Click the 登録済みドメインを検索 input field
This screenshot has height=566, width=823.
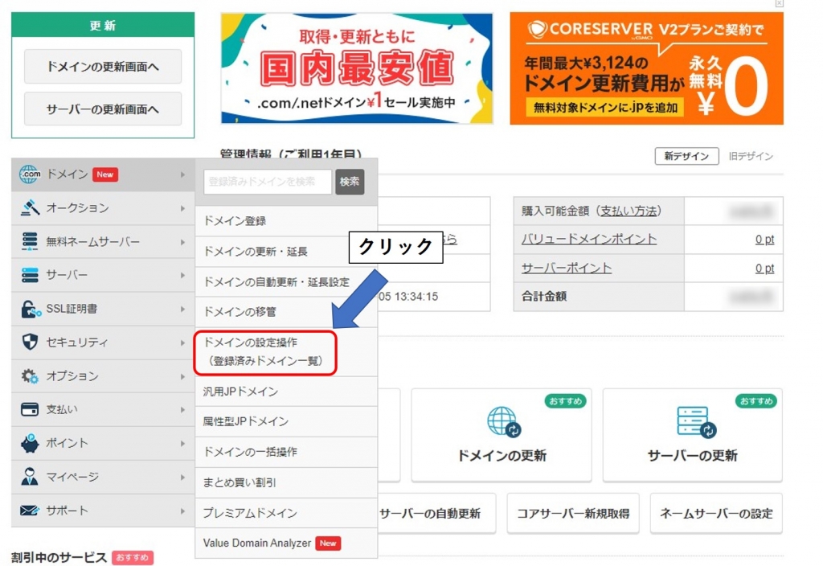click(268, 182)
